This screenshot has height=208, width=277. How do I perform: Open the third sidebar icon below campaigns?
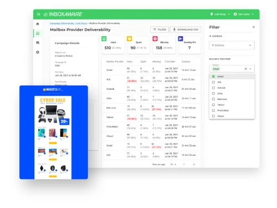(38, 43)
